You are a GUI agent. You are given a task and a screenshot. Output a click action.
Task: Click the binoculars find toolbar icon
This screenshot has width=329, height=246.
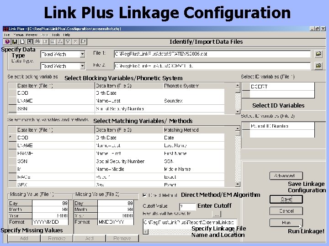[37, 41]
